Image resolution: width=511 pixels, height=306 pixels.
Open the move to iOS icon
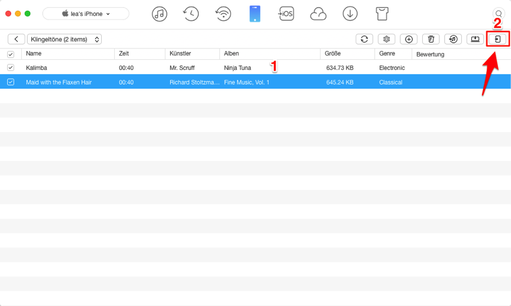pos(286,14)
